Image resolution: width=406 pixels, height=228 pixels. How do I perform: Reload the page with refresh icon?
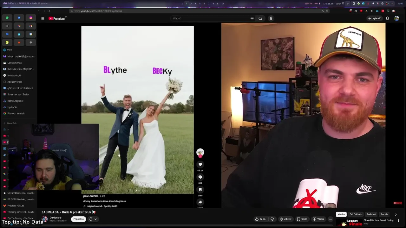tap(49, 11)
